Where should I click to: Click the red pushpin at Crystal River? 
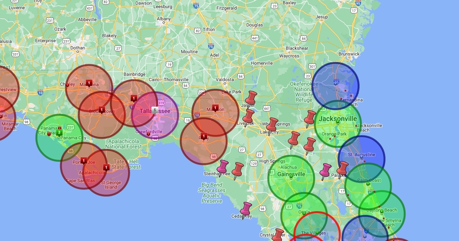point(278,234)
